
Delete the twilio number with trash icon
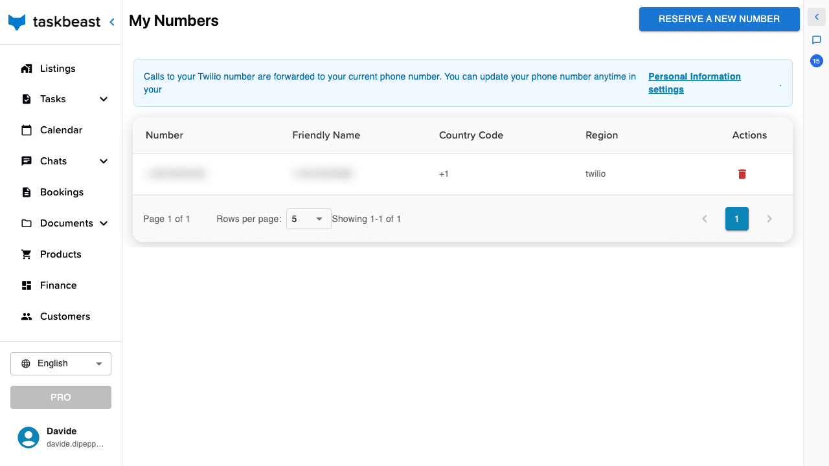(742, 174)
